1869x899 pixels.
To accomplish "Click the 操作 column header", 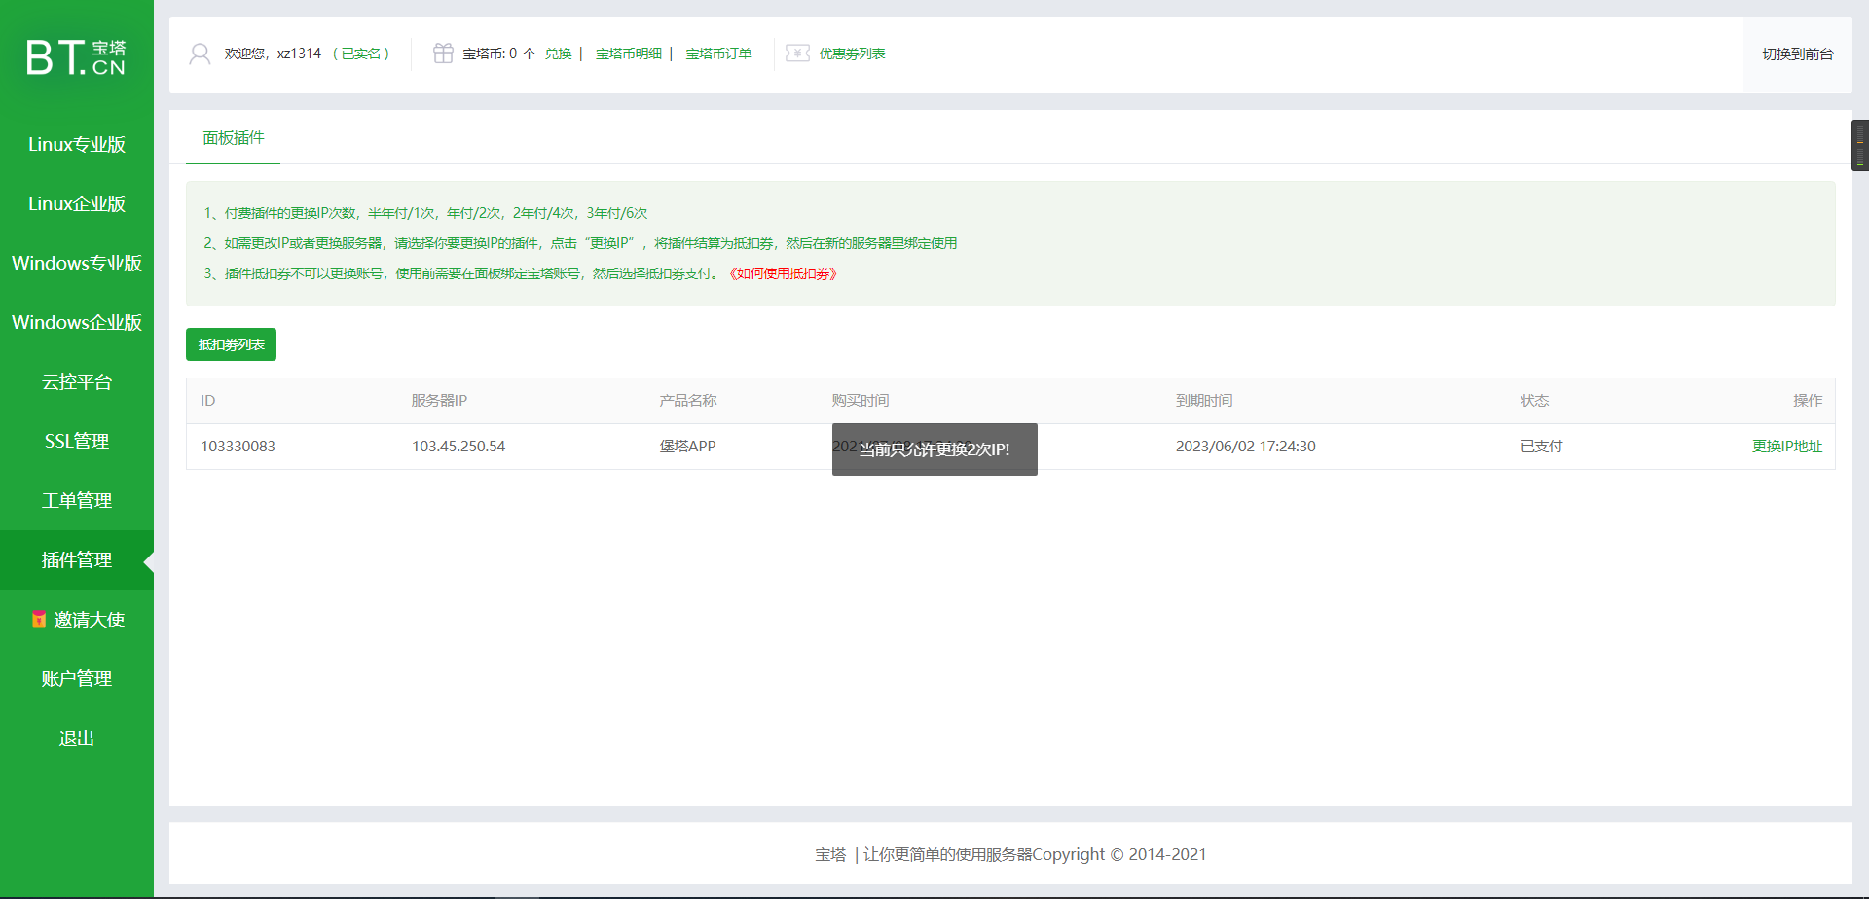I will coord(1808,400).
